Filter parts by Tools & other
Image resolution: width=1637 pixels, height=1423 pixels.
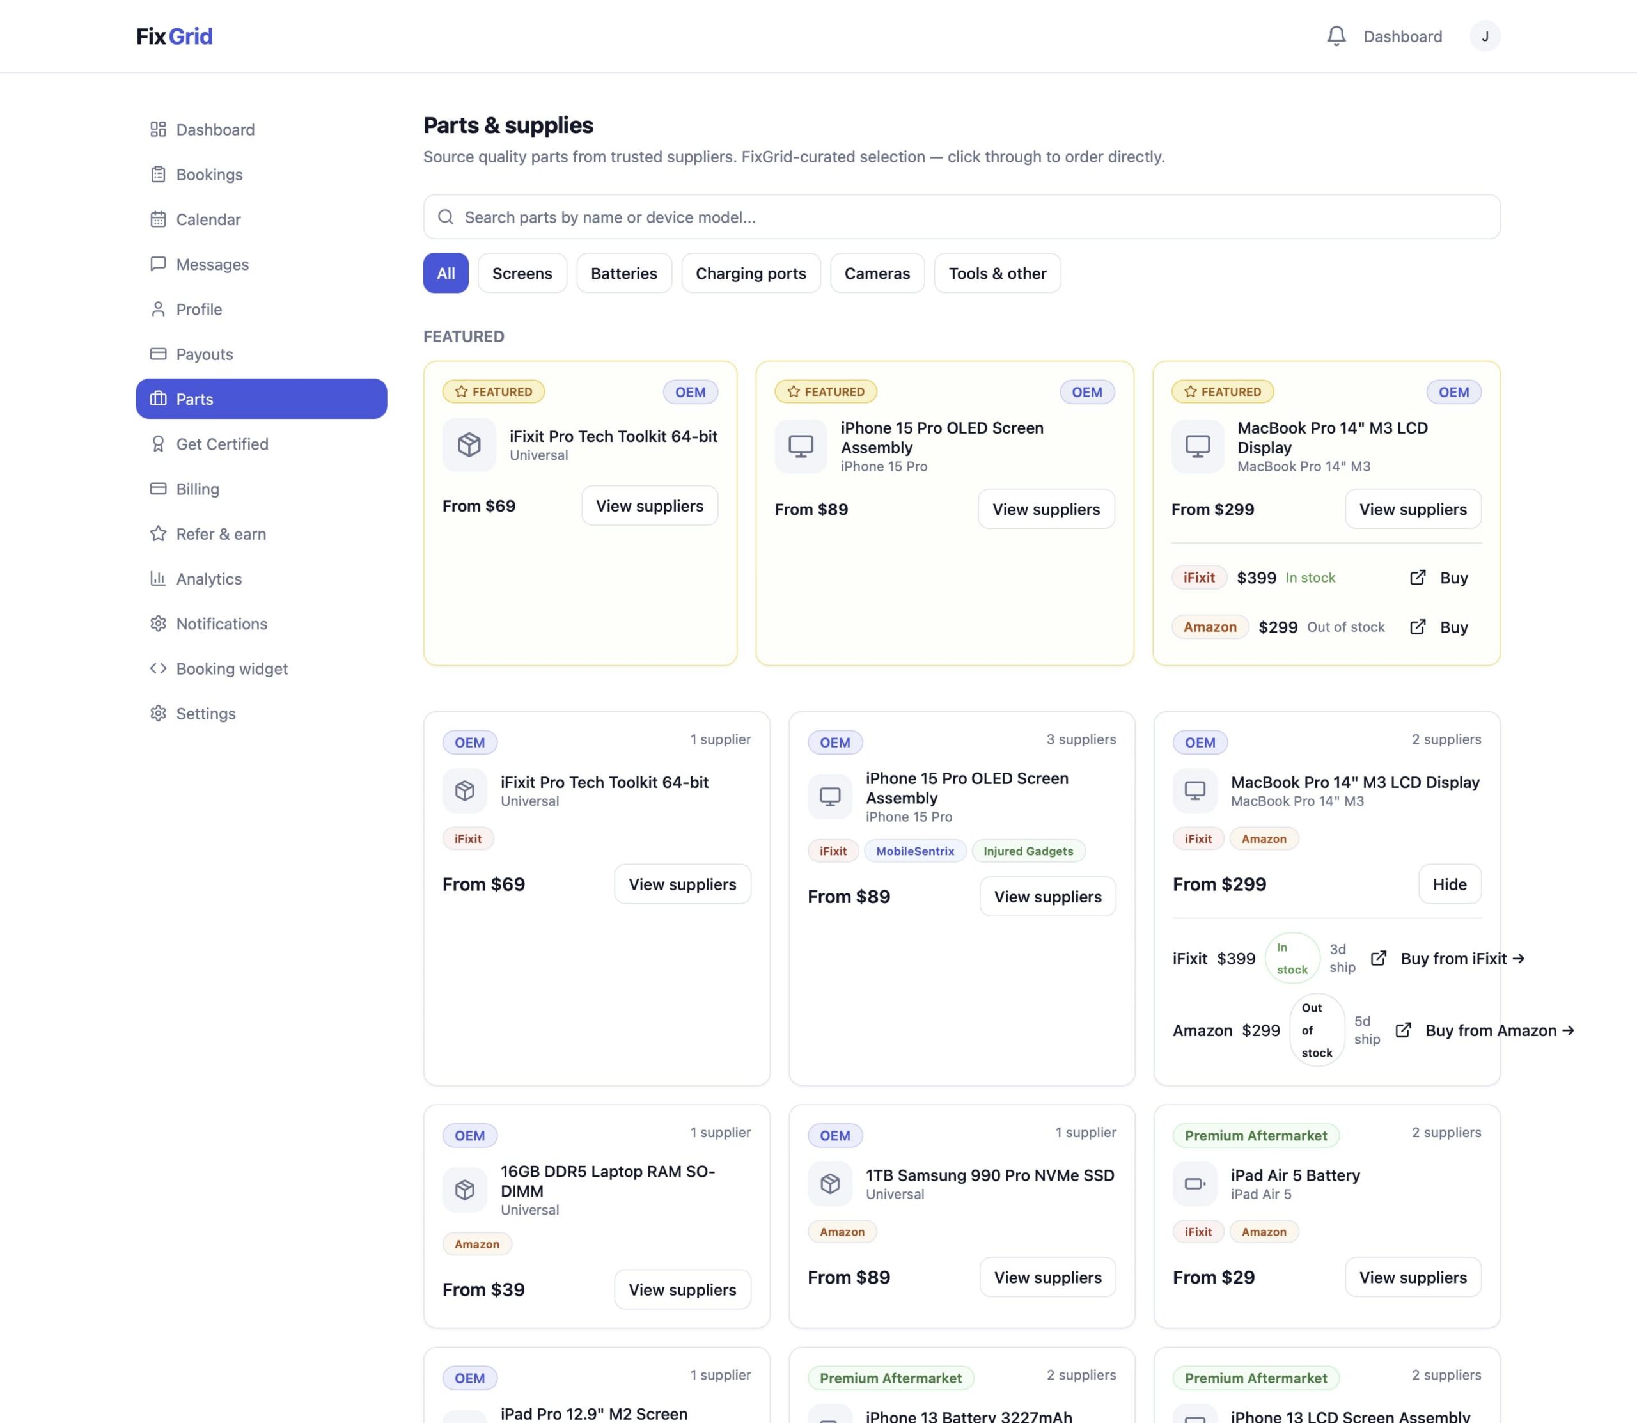(997, 273)
